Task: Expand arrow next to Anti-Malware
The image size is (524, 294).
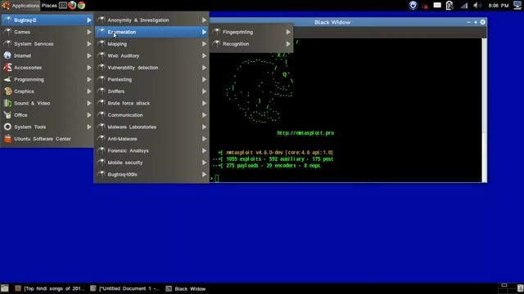Action: (204, 139)
